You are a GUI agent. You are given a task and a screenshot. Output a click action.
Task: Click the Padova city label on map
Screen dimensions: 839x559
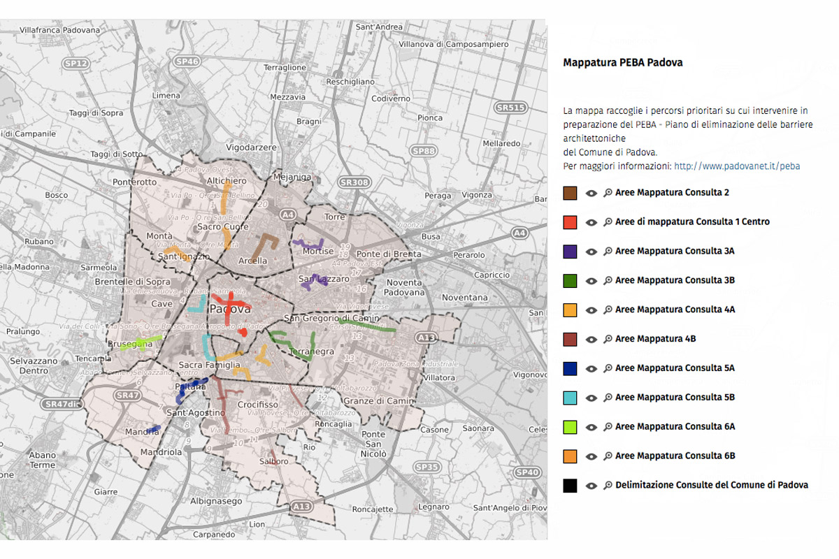pos(229,310)
